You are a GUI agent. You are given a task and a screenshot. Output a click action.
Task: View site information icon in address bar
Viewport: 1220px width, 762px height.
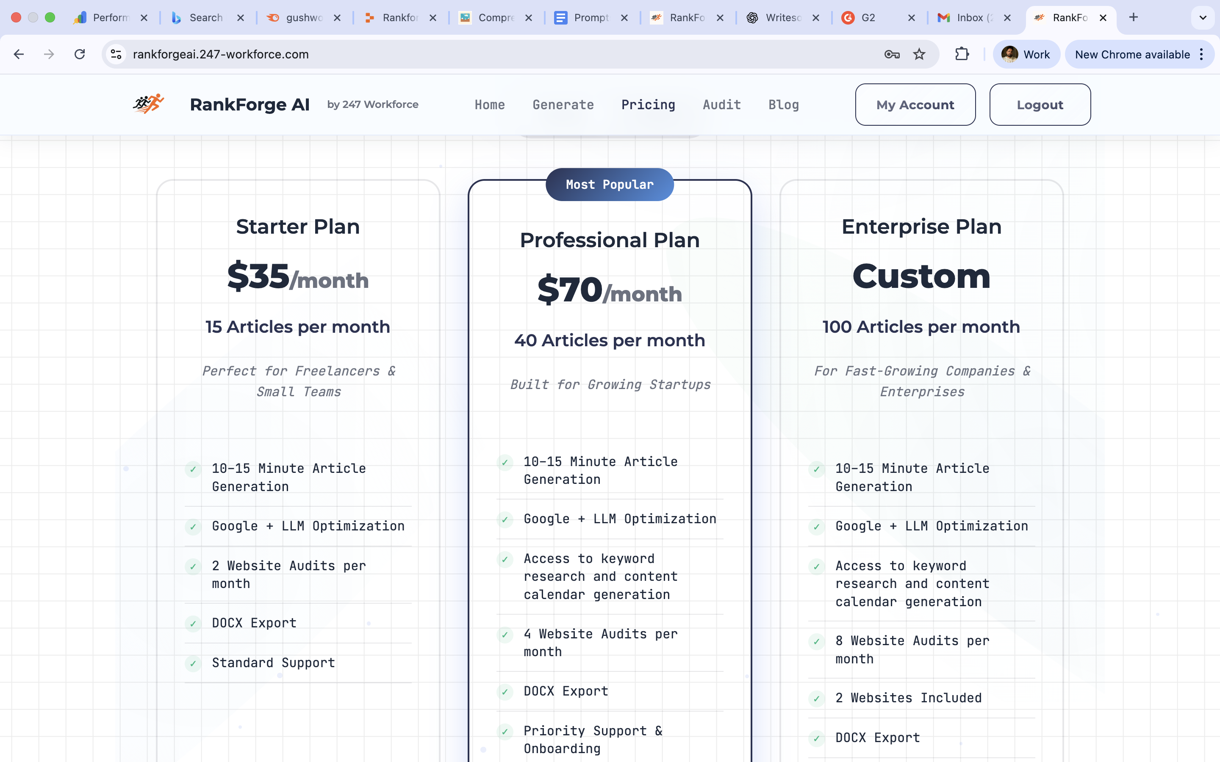click(116, 54)
